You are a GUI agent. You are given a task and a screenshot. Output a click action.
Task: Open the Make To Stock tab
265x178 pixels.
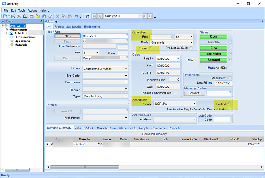[x=84, y=128]
